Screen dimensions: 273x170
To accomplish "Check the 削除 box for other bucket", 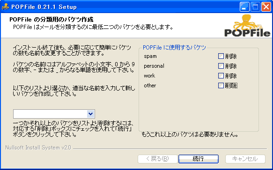I will [221, 85].
